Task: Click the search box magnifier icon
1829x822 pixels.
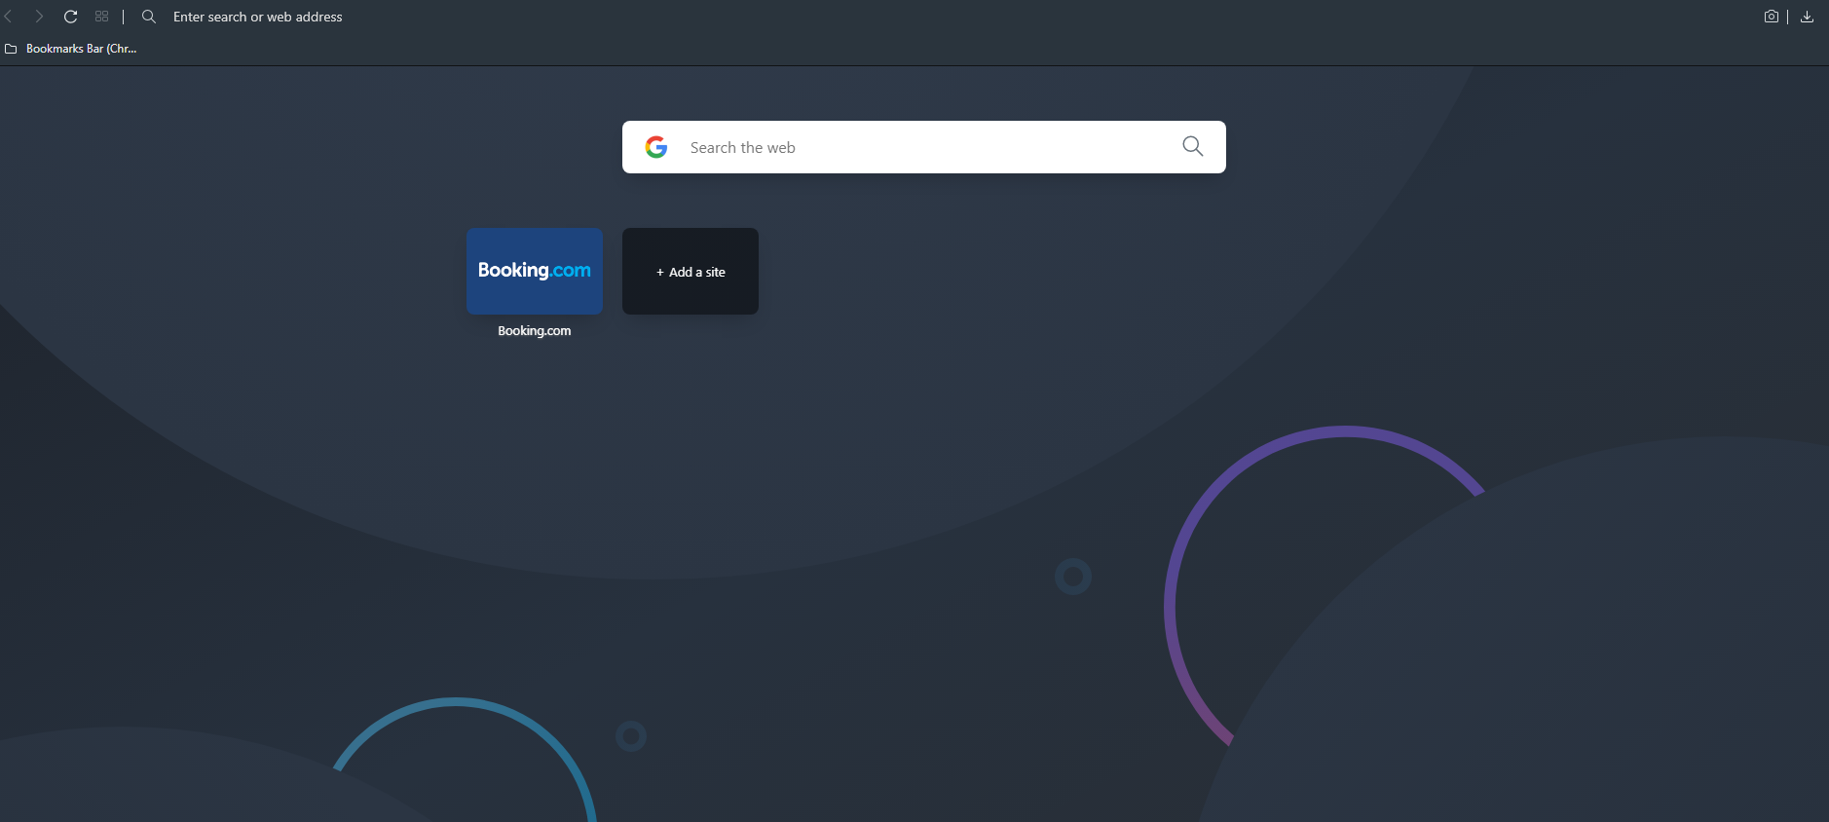Action: (1193, 146)
